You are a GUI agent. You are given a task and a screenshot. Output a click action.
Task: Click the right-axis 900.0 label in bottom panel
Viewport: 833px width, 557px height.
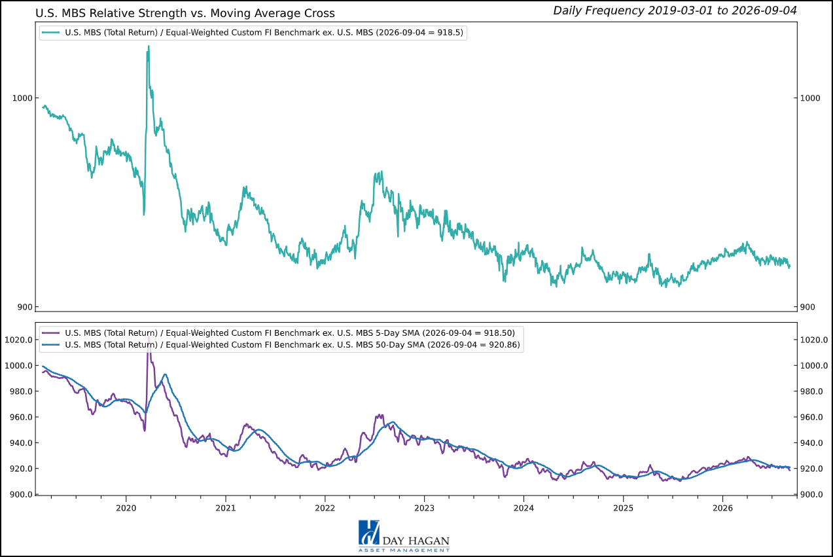point(813,495)
